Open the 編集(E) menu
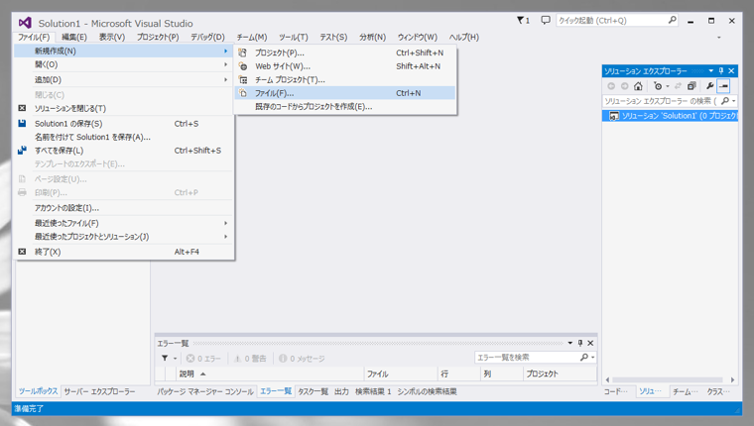The width and height of the screenshot is (754, 426). pos(74,37)
